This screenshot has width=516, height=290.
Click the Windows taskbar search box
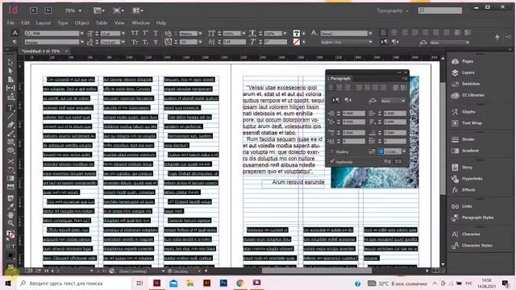coord(74,283)
